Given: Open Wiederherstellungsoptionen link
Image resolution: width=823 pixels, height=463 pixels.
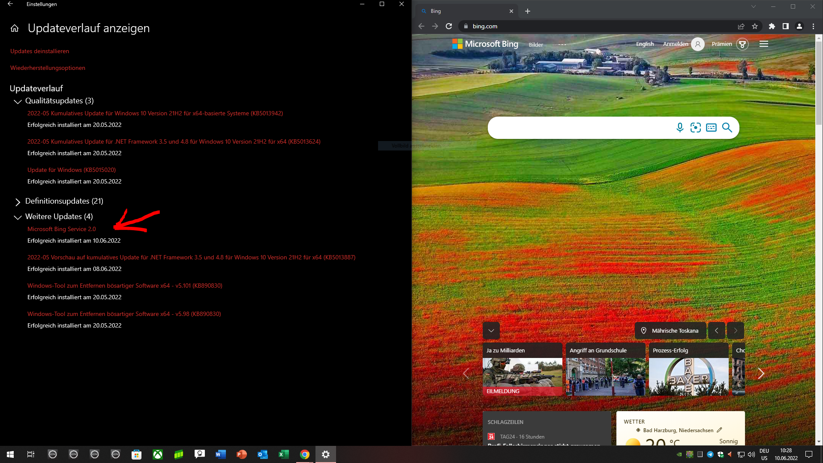Looking at the screenshot, I should pyautogui.click(x=48, y=68).
